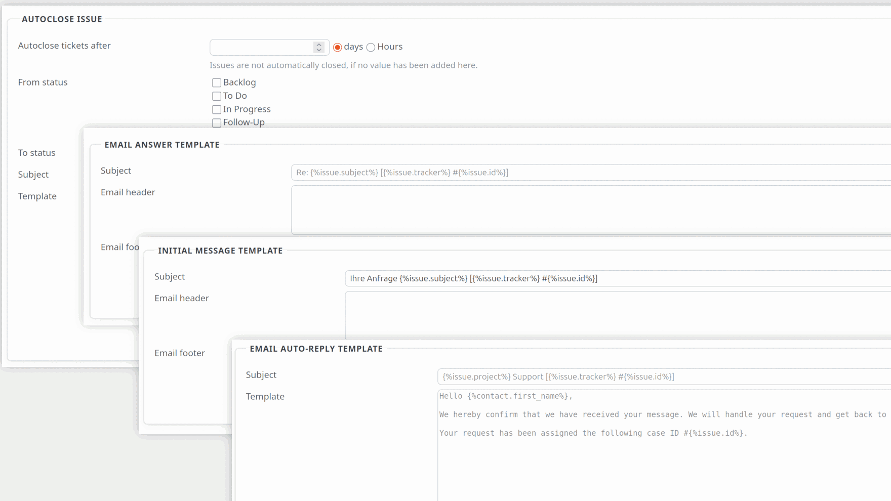Viewport: 891px width, 501px height.
Task: Click the 'To status' label
Action: [36, 153]
